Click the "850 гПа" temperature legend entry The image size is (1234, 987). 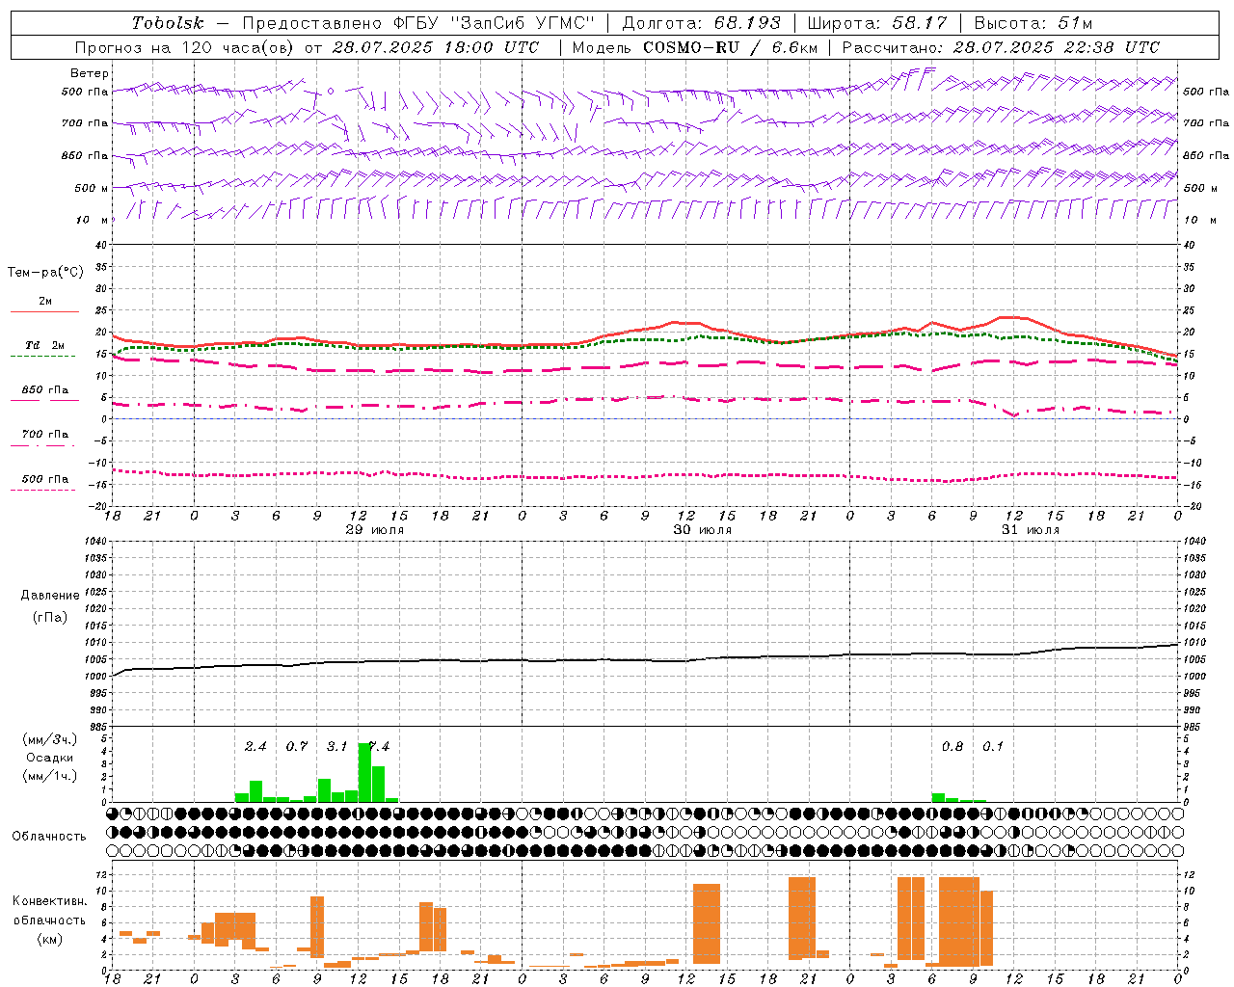pos(45,390)
